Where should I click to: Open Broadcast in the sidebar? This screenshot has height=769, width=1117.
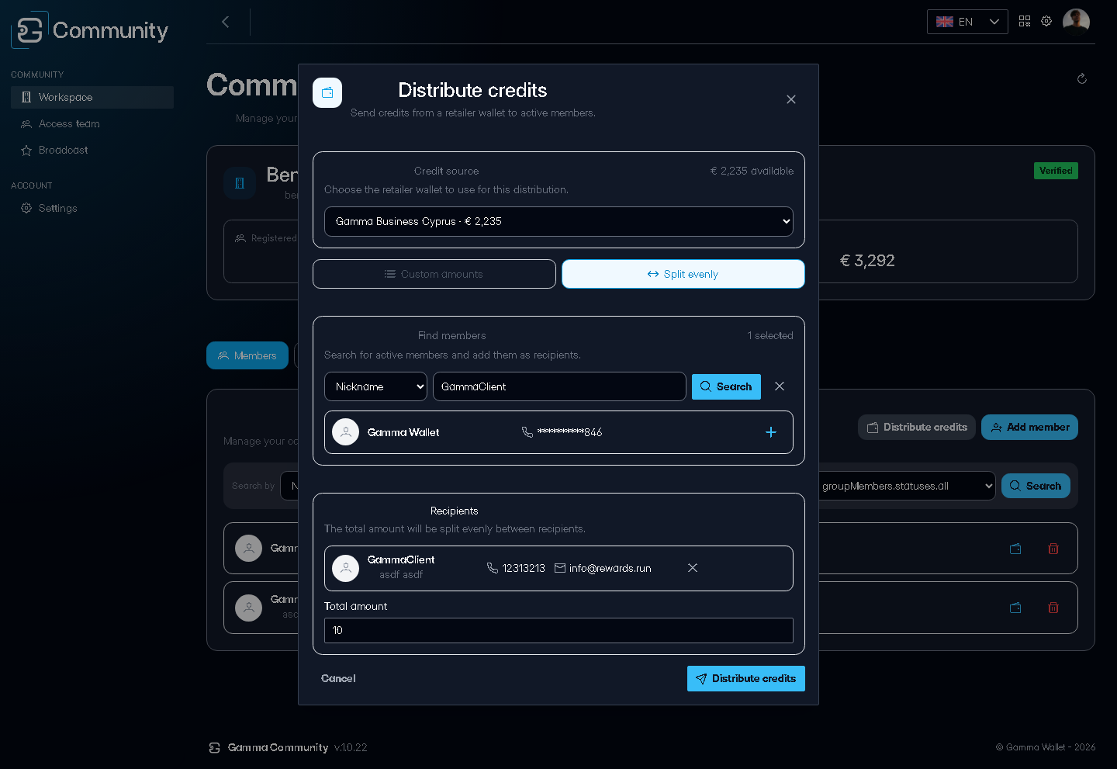point(92,150)
